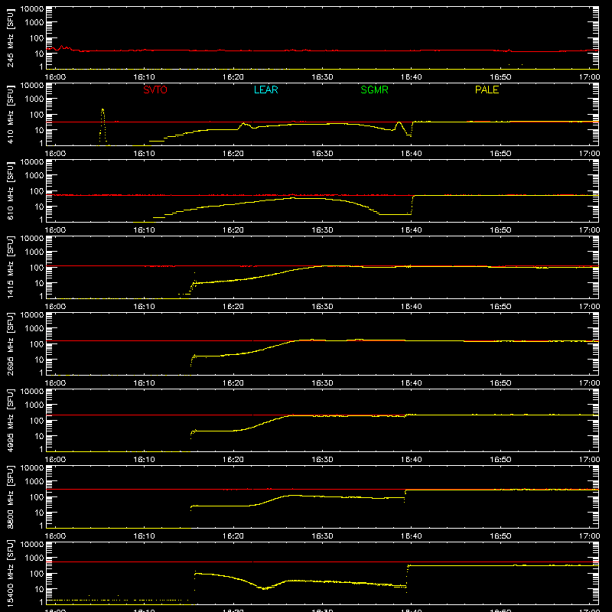Select the 610 MHz [SFU] axis title
Image resolution: width=612 pixels, height=612 pixels.
pos(10,190)
